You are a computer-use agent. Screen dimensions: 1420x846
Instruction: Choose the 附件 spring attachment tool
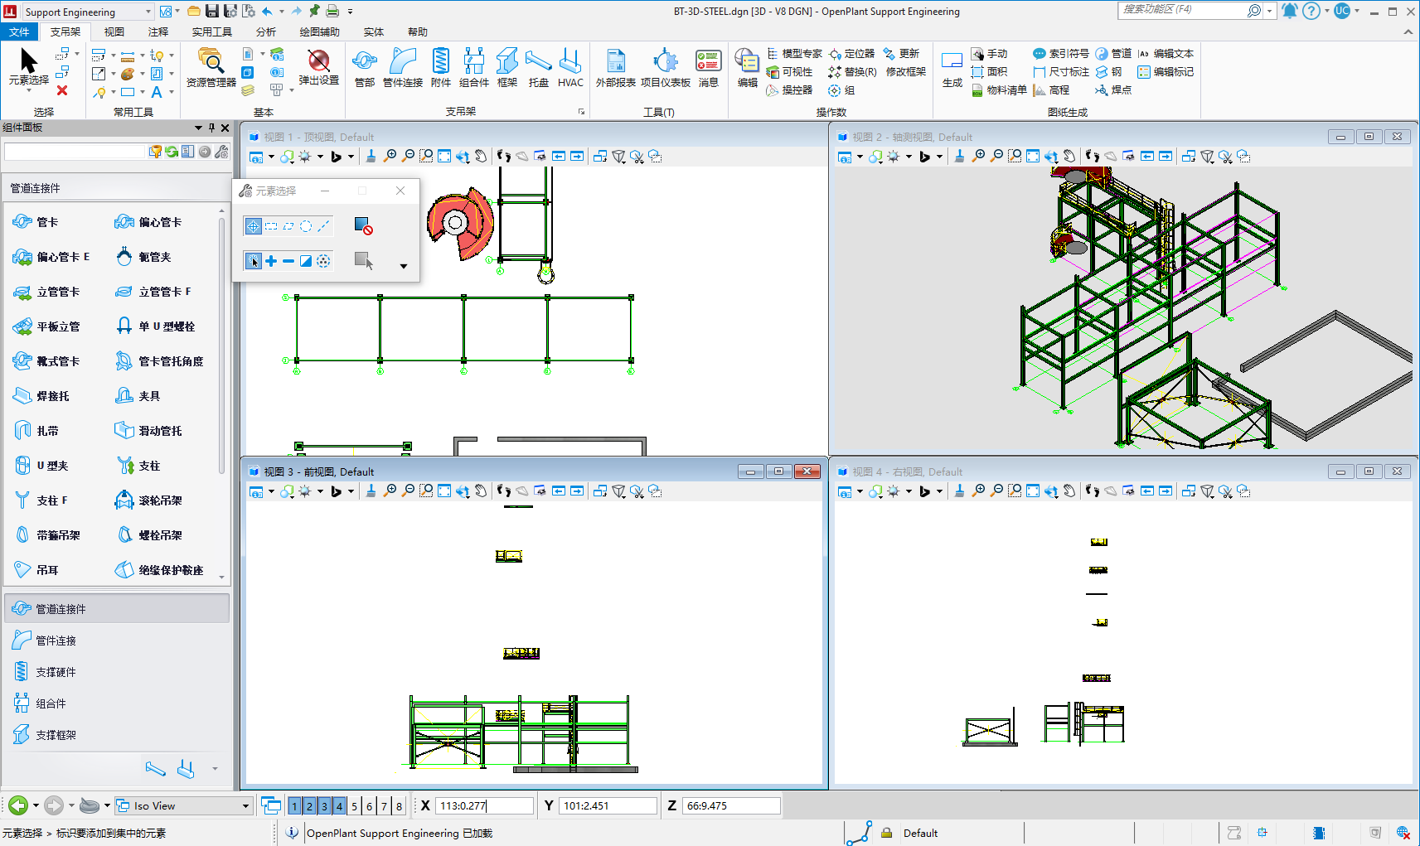(441, 67)
